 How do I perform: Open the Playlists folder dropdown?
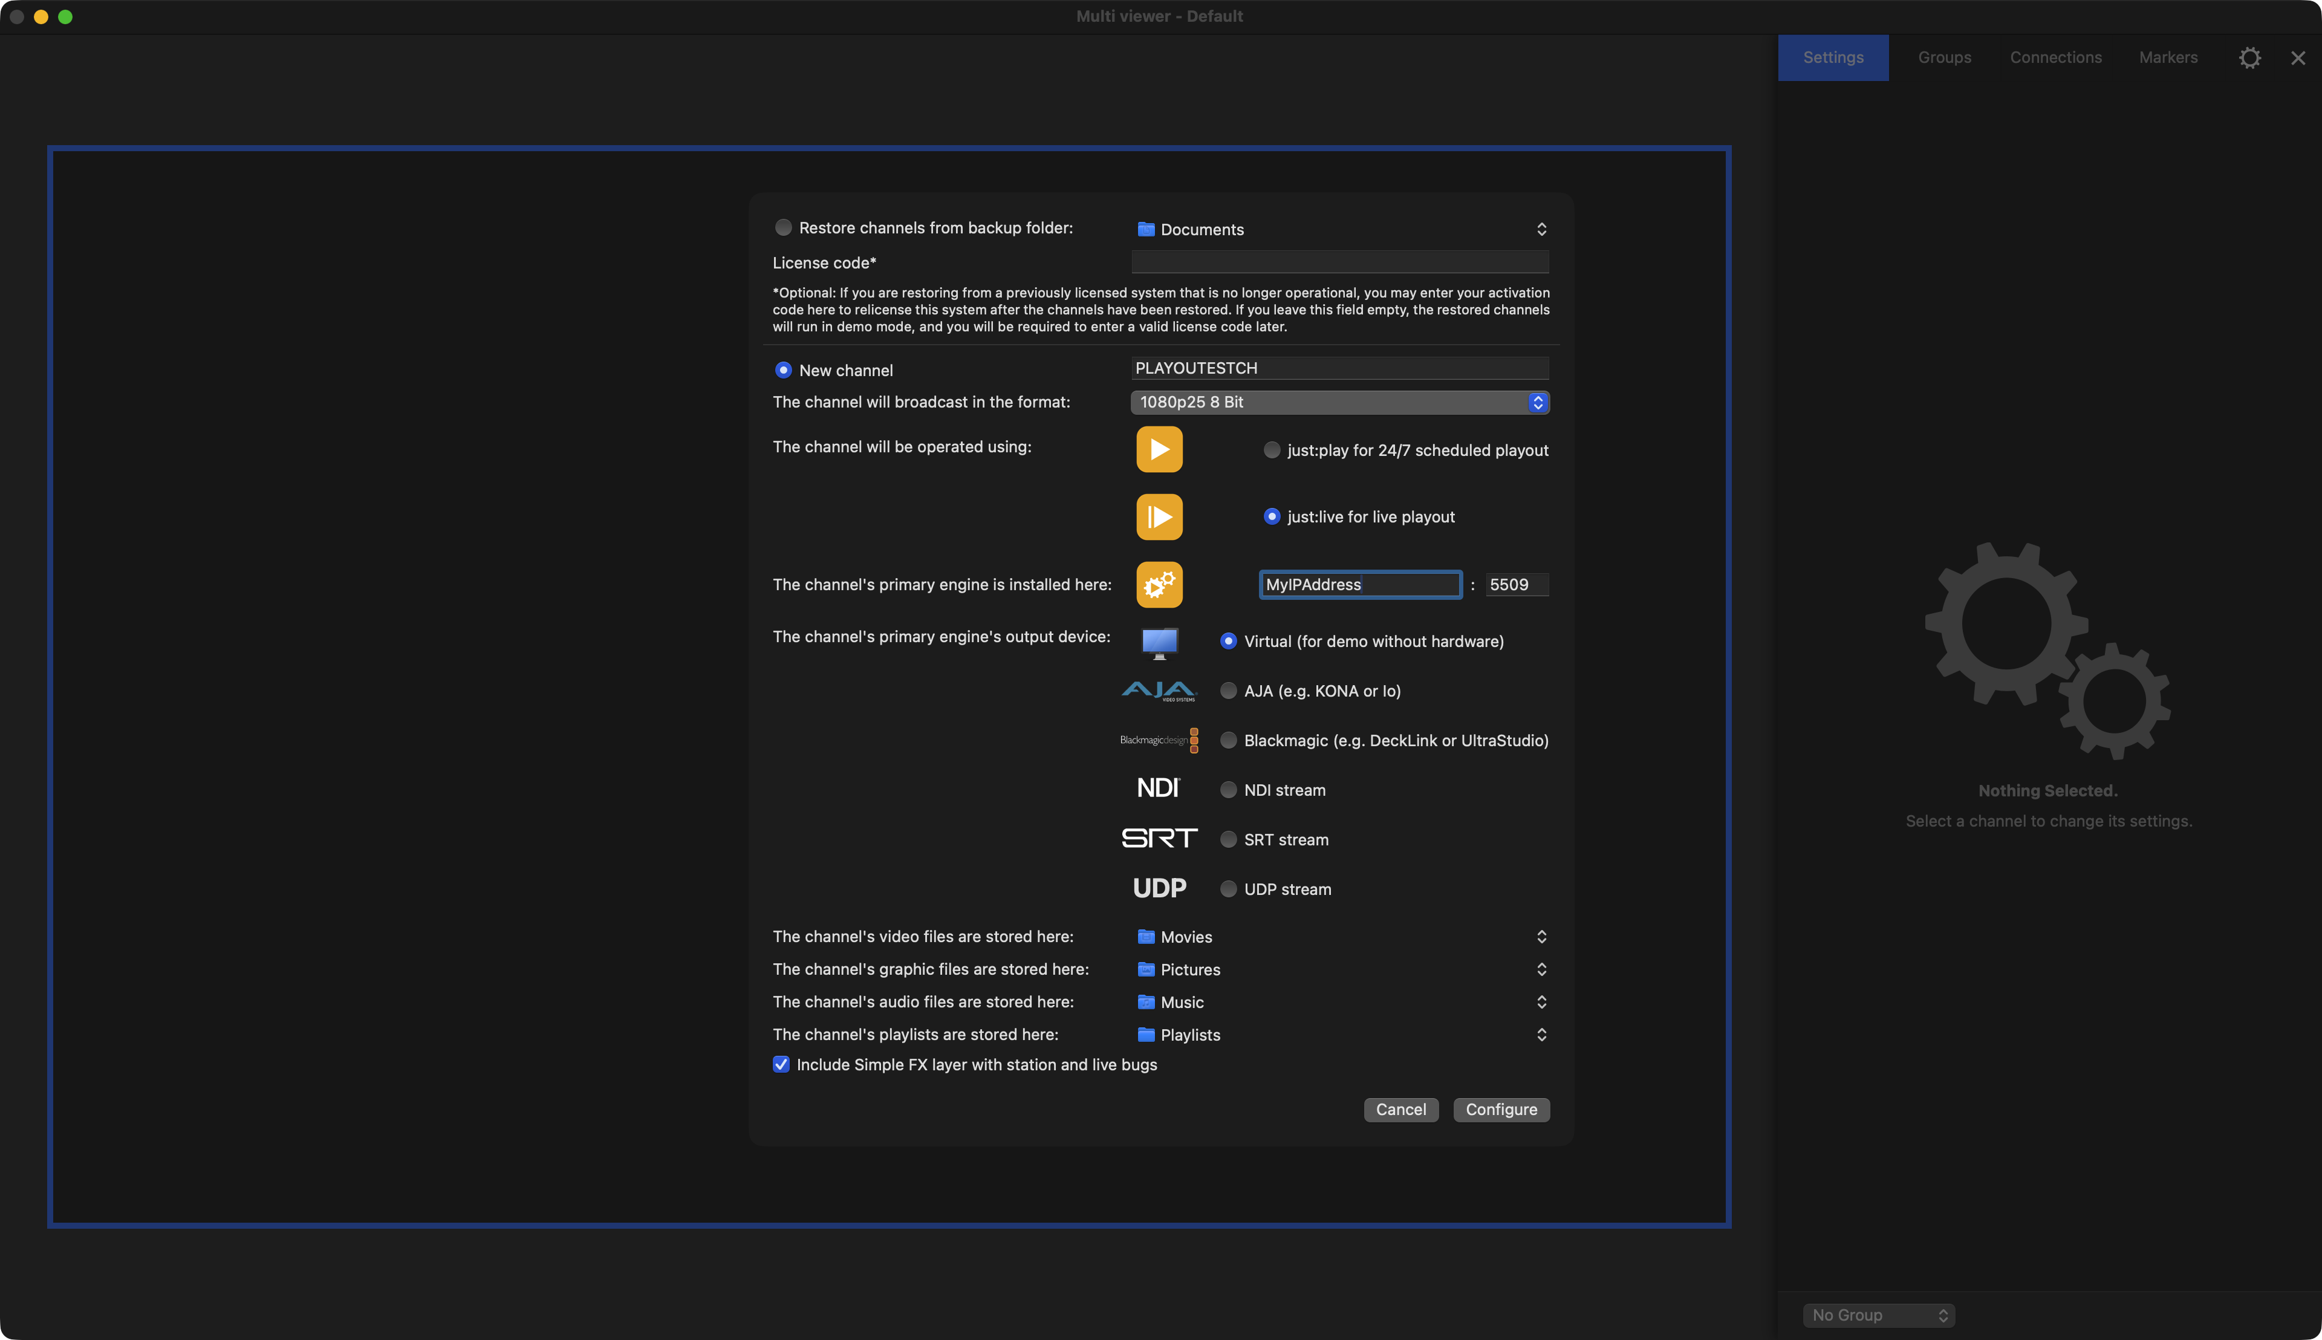click(x=1340, y=1035)
